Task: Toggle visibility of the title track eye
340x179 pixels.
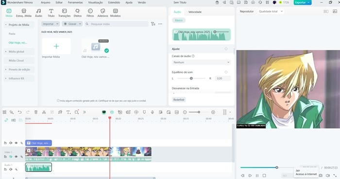Action: pyautogui.click(x=16, y=143)
